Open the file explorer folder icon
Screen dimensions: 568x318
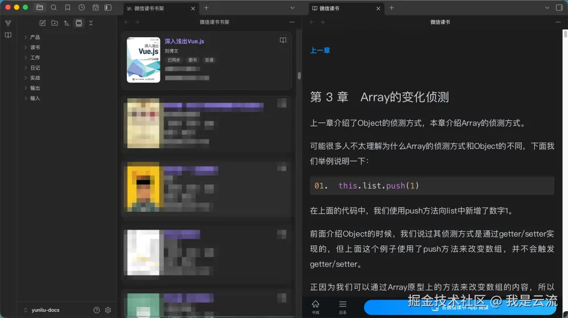pyautogui.click(x=39, y=7)
